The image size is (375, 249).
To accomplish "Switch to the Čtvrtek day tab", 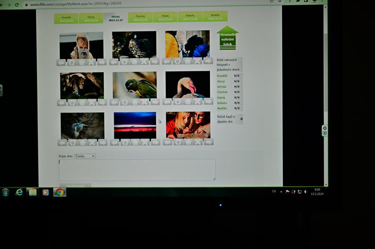I will pyautogui.click(x=140, y=18).
